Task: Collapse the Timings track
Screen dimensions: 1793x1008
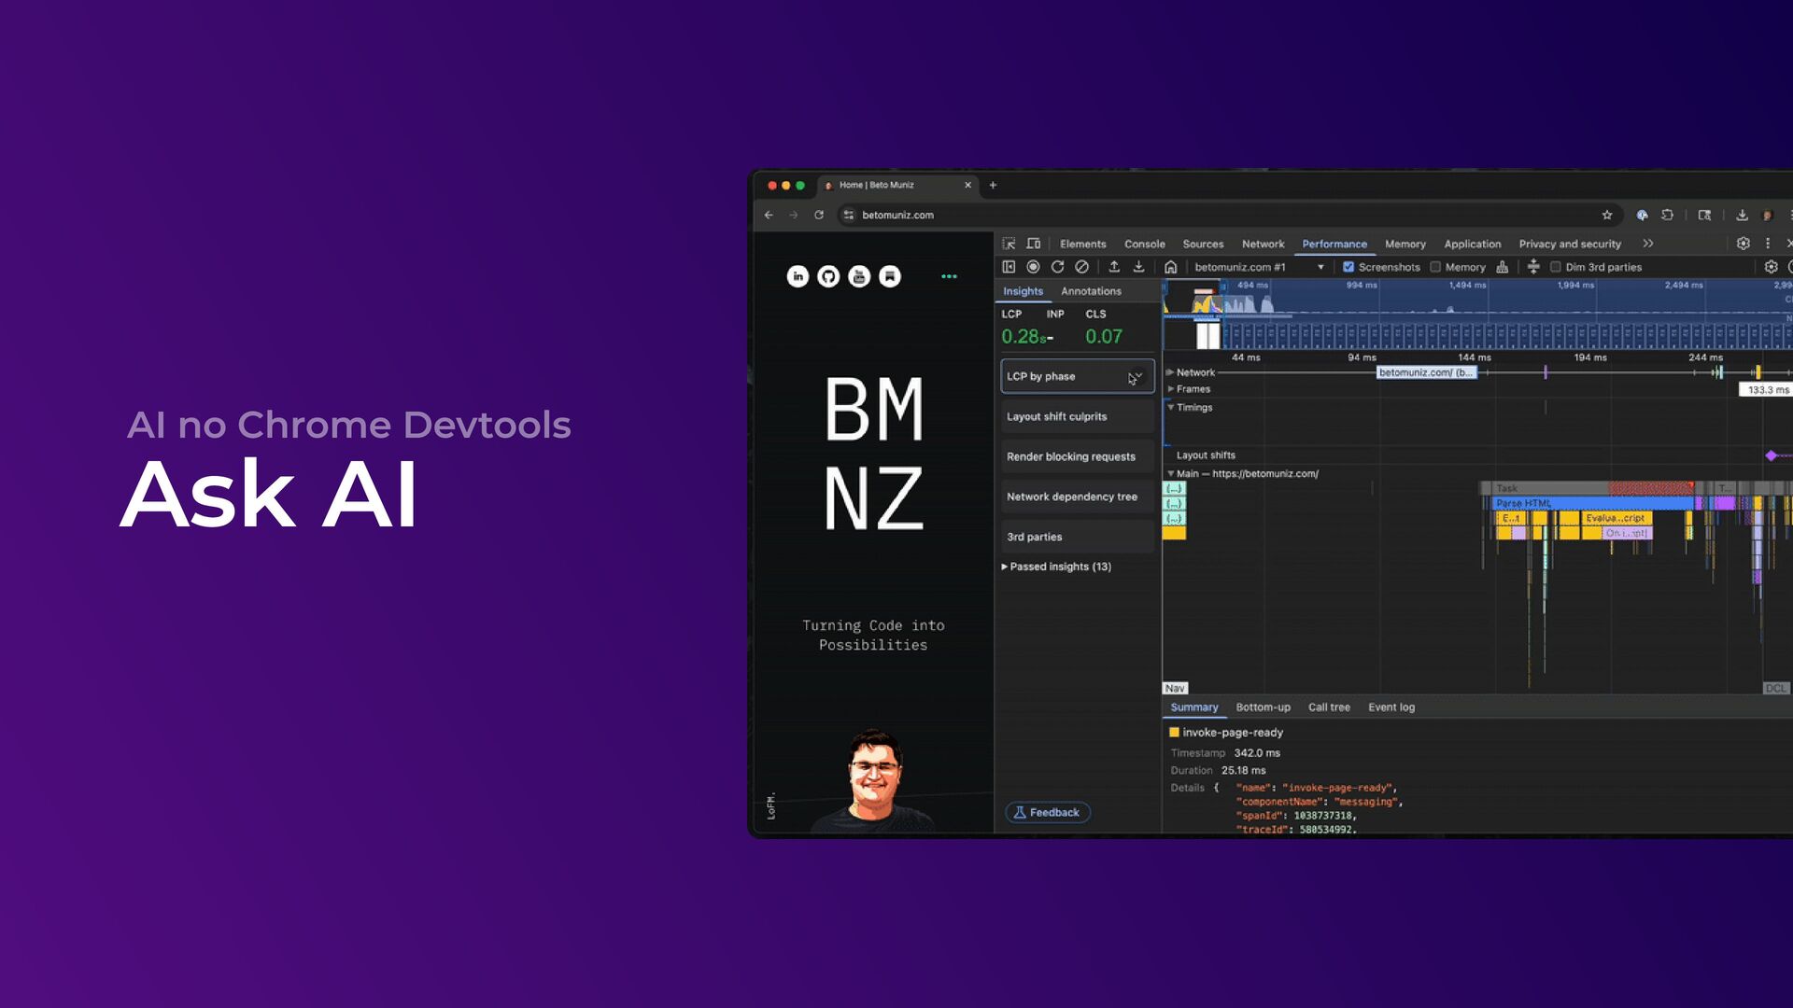Action: pyautogui.click(x=1170, y=407)
